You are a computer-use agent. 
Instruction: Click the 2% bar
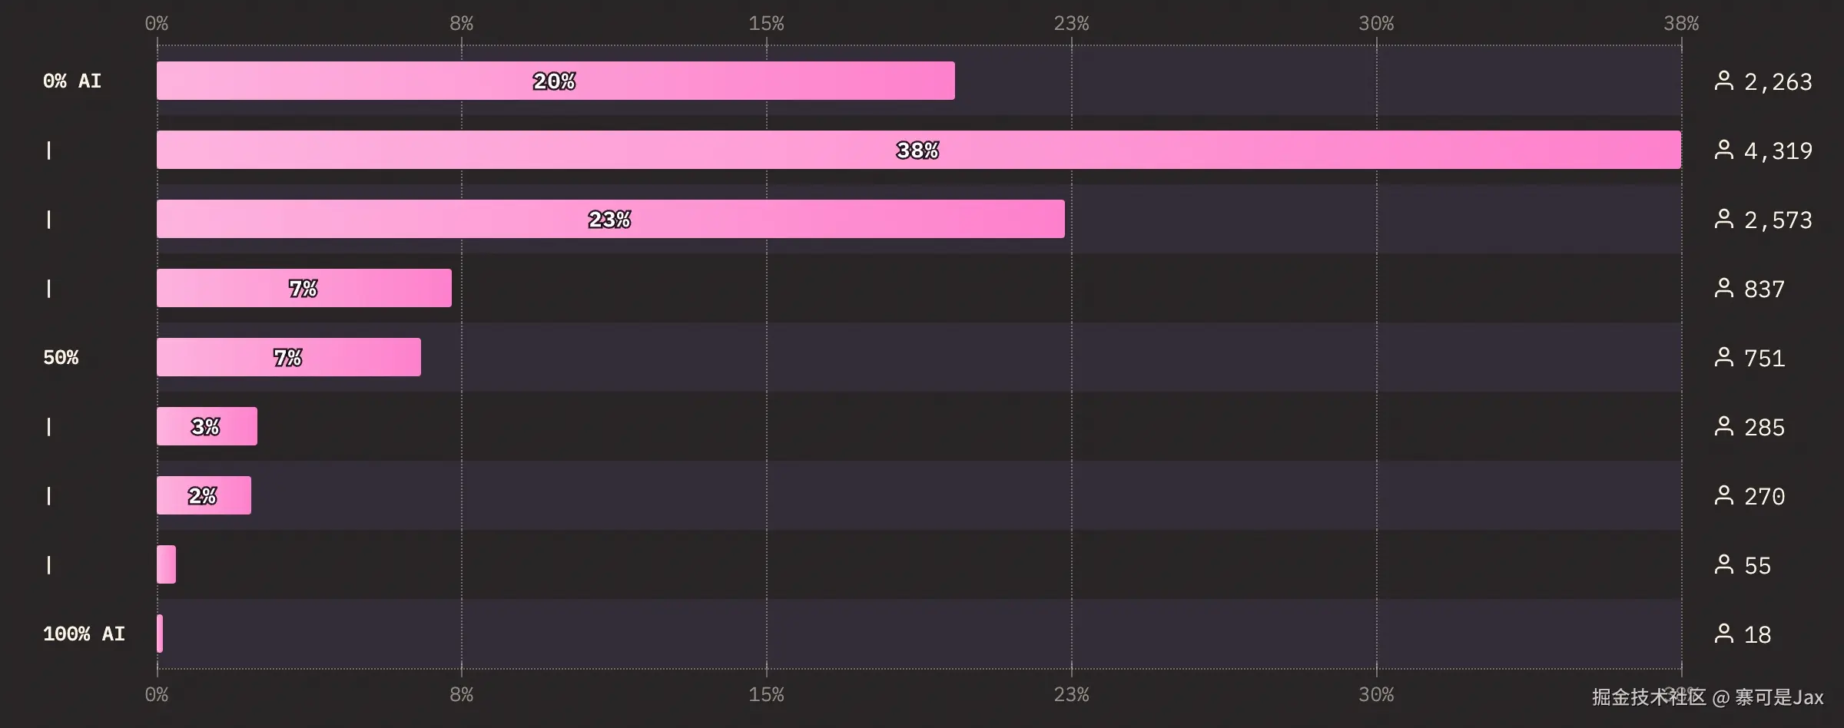tap(204, 495)
